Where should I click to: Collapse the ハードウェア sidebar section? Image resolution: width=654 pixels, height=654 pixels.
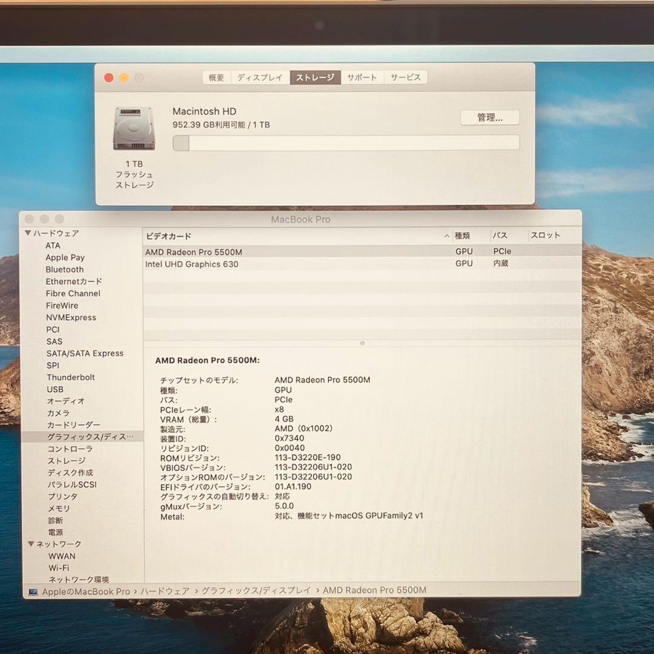[28, 233]
